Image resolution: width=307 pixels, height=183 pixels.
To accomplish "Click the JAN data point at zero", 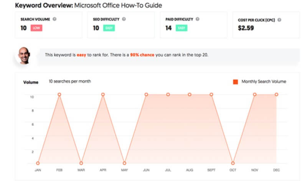I will coord(38,163).
